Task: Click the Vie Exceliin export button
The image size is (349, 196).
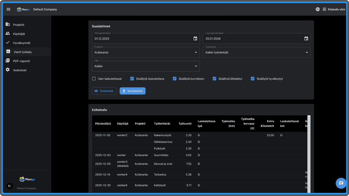Action: (x=132, y=91)
